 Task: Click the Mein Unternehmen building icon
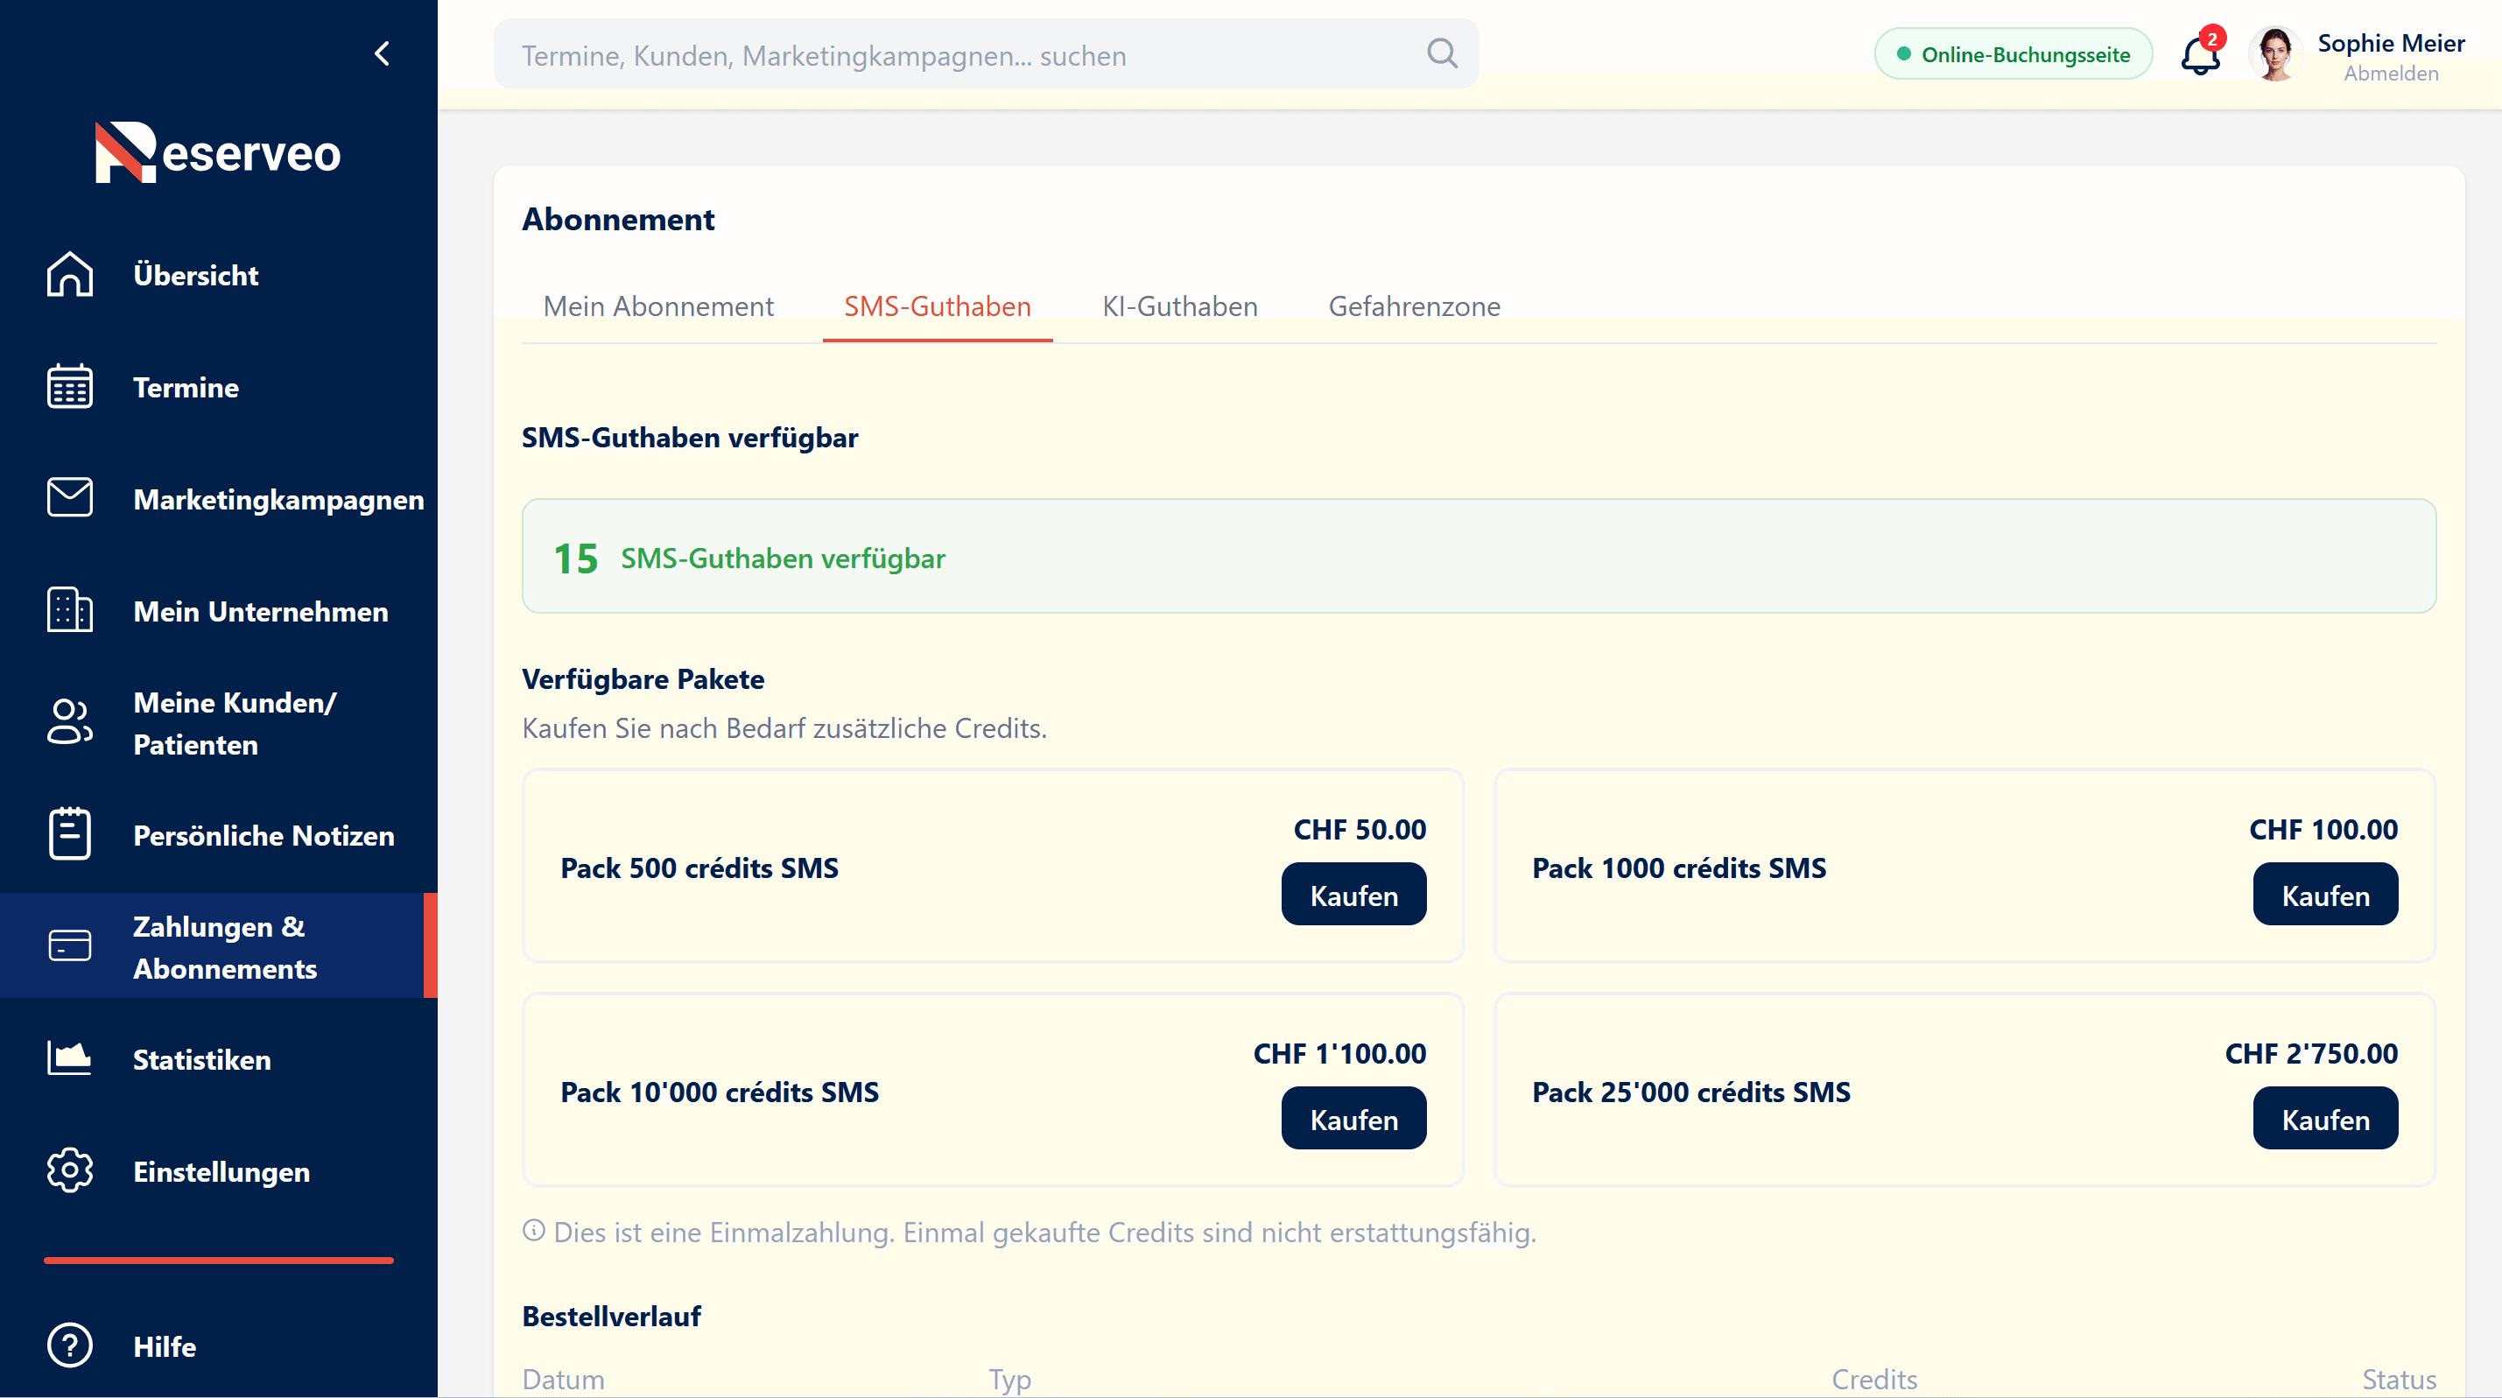(70, 610)
